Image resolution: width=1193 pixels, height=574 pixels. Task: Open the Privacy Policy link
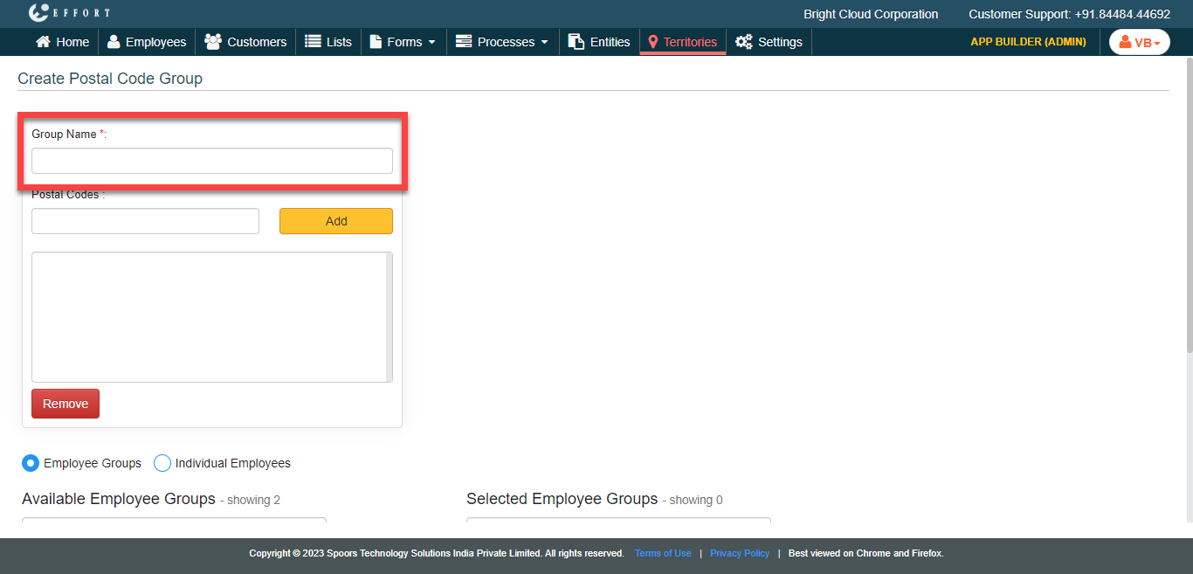coord(740,553)
